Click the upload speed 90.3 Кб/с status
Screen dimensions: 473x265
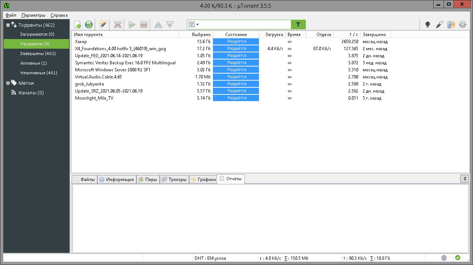355,258
